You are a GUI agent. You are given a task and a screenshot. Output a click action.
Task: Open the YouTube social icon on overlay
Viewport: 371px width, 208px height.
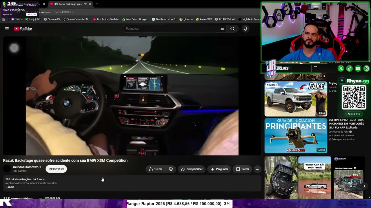coord(358,68)
